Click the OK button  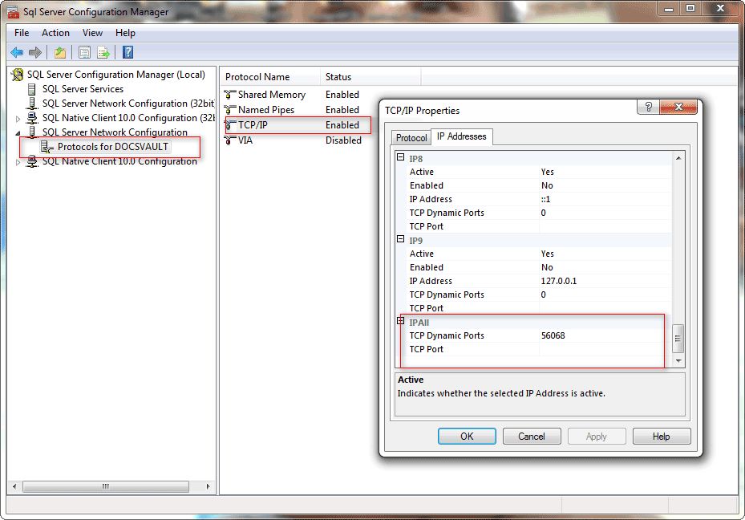(467, 436)
